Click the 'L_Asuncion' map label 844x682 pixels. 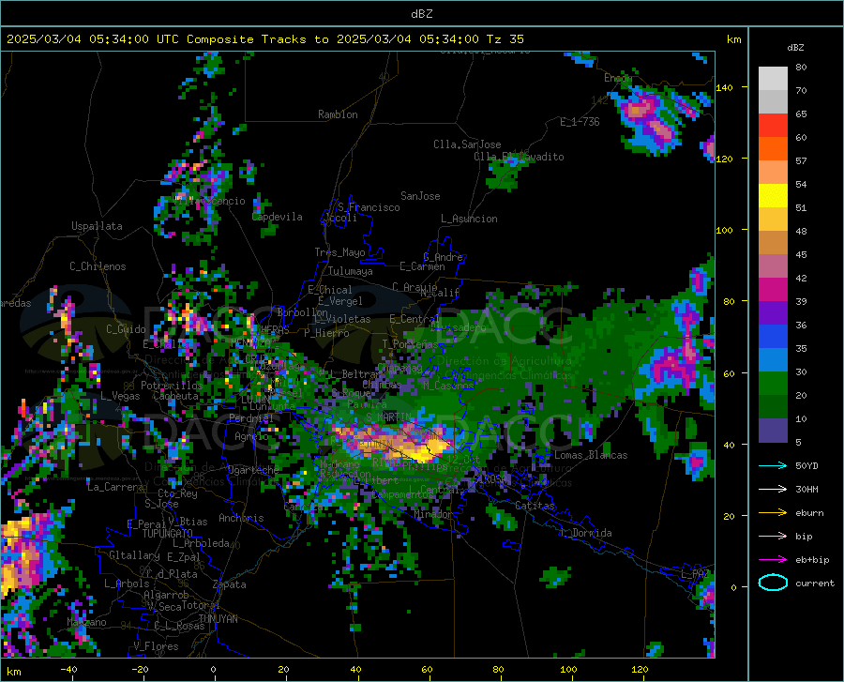point(469,219)
